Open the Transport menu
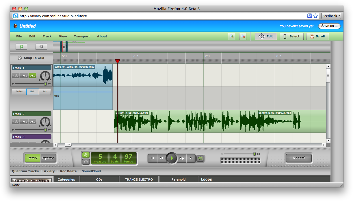This screenshot has height=201, width=353. pyautogui.click(x=82, y=36)
